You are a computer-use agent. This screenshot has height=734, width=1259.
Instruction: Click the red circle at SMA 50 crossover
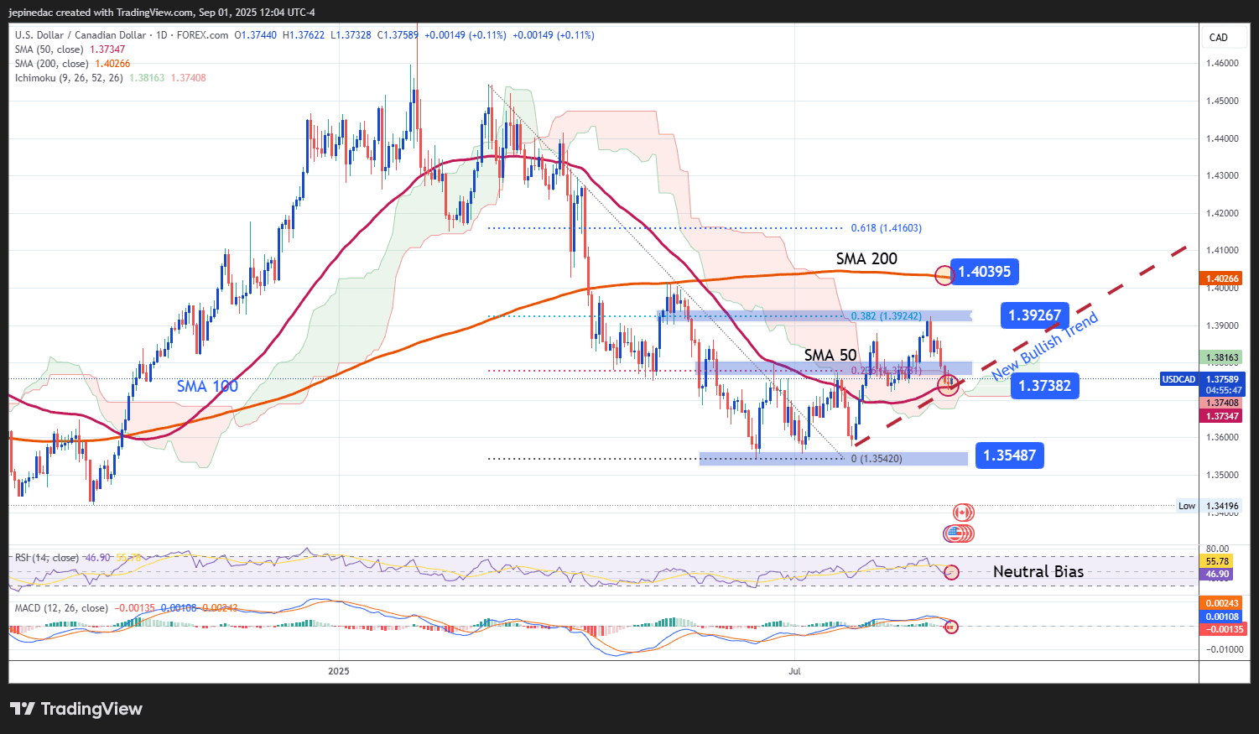tap(948, 385)
